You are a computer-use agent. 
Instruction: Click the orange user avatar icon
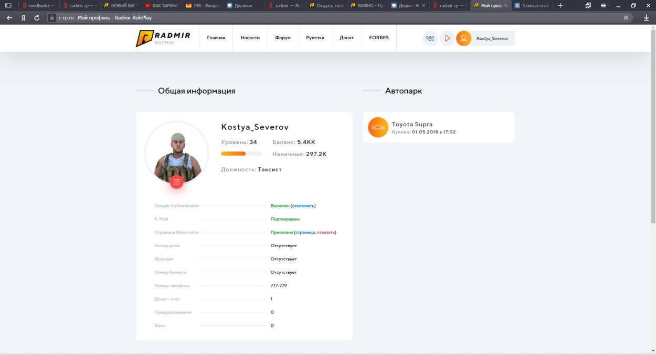pos(463,38)
